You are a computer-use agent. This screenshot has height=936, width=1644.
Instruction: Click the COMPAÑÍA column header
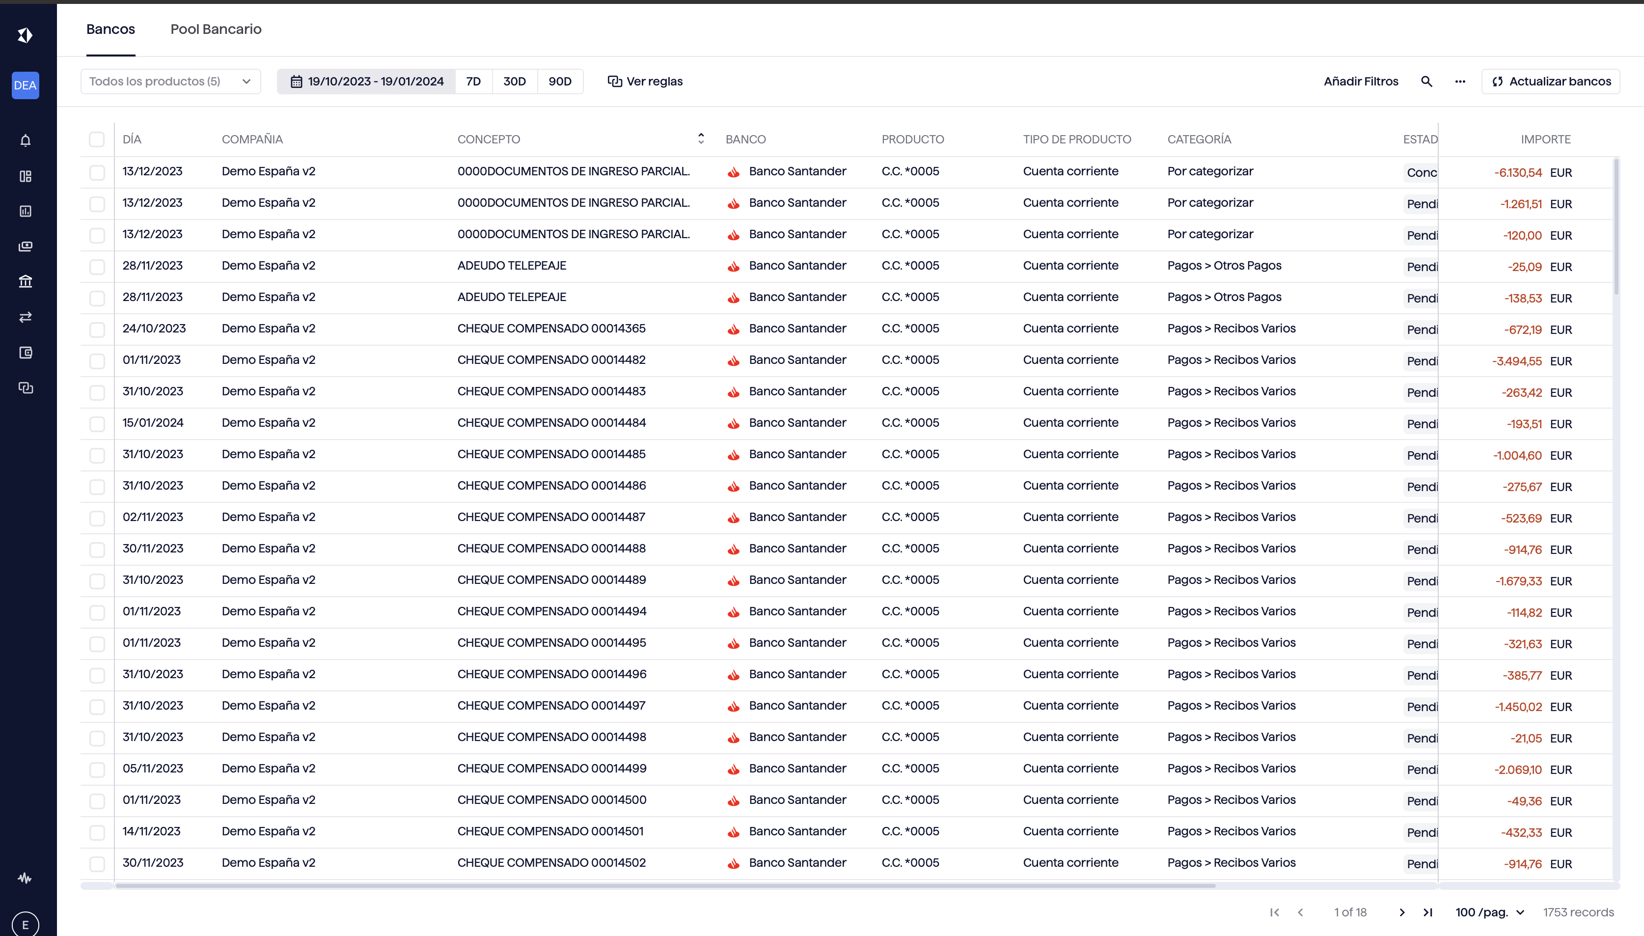click(252, 139)
